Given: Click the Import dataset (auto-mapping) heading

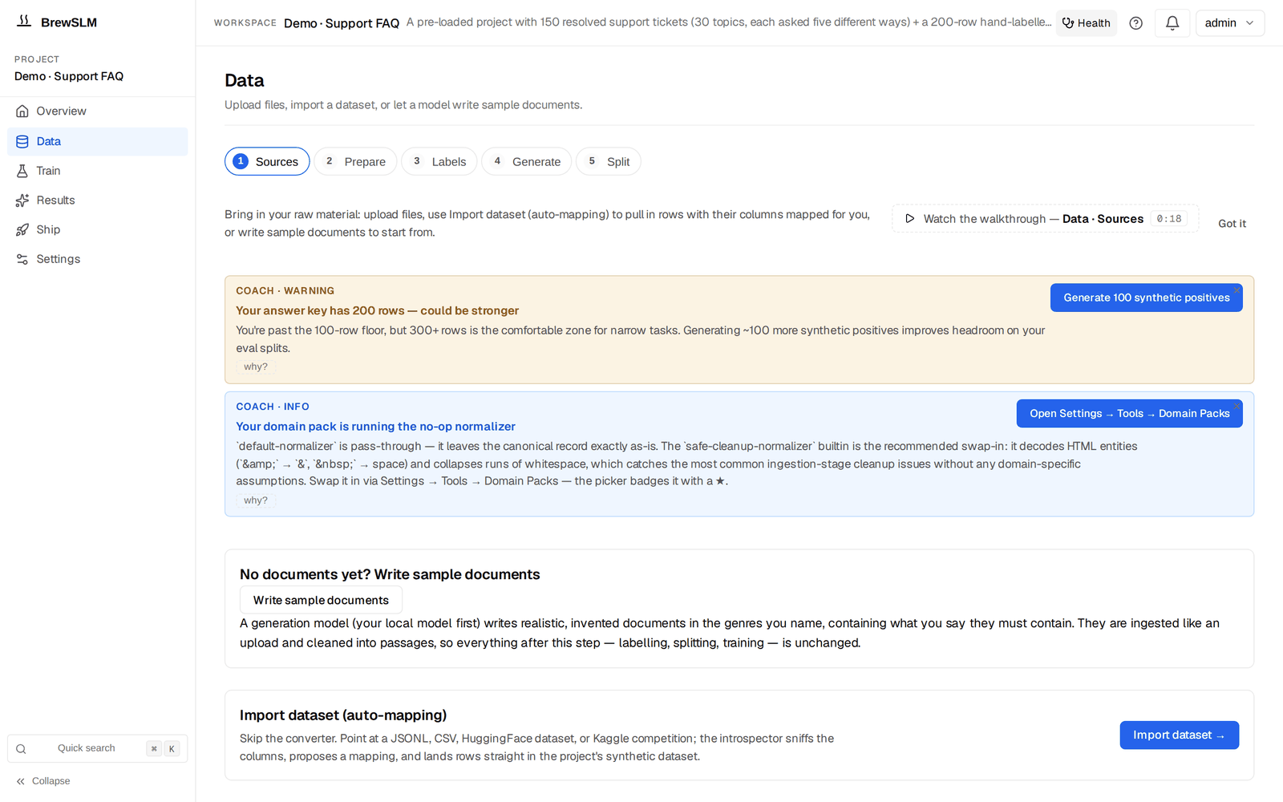Looking at the screenshot, I should 343,715.
